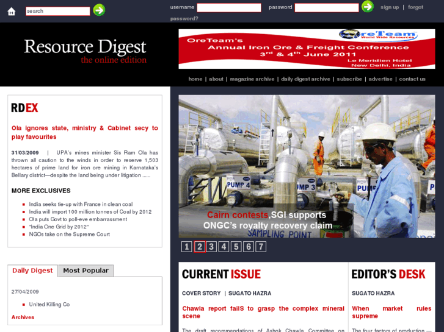Select slide 2 in the slideshow pager
Image resolution: width=444 pixels, height=332 pixels.
(x=200, y=247)
